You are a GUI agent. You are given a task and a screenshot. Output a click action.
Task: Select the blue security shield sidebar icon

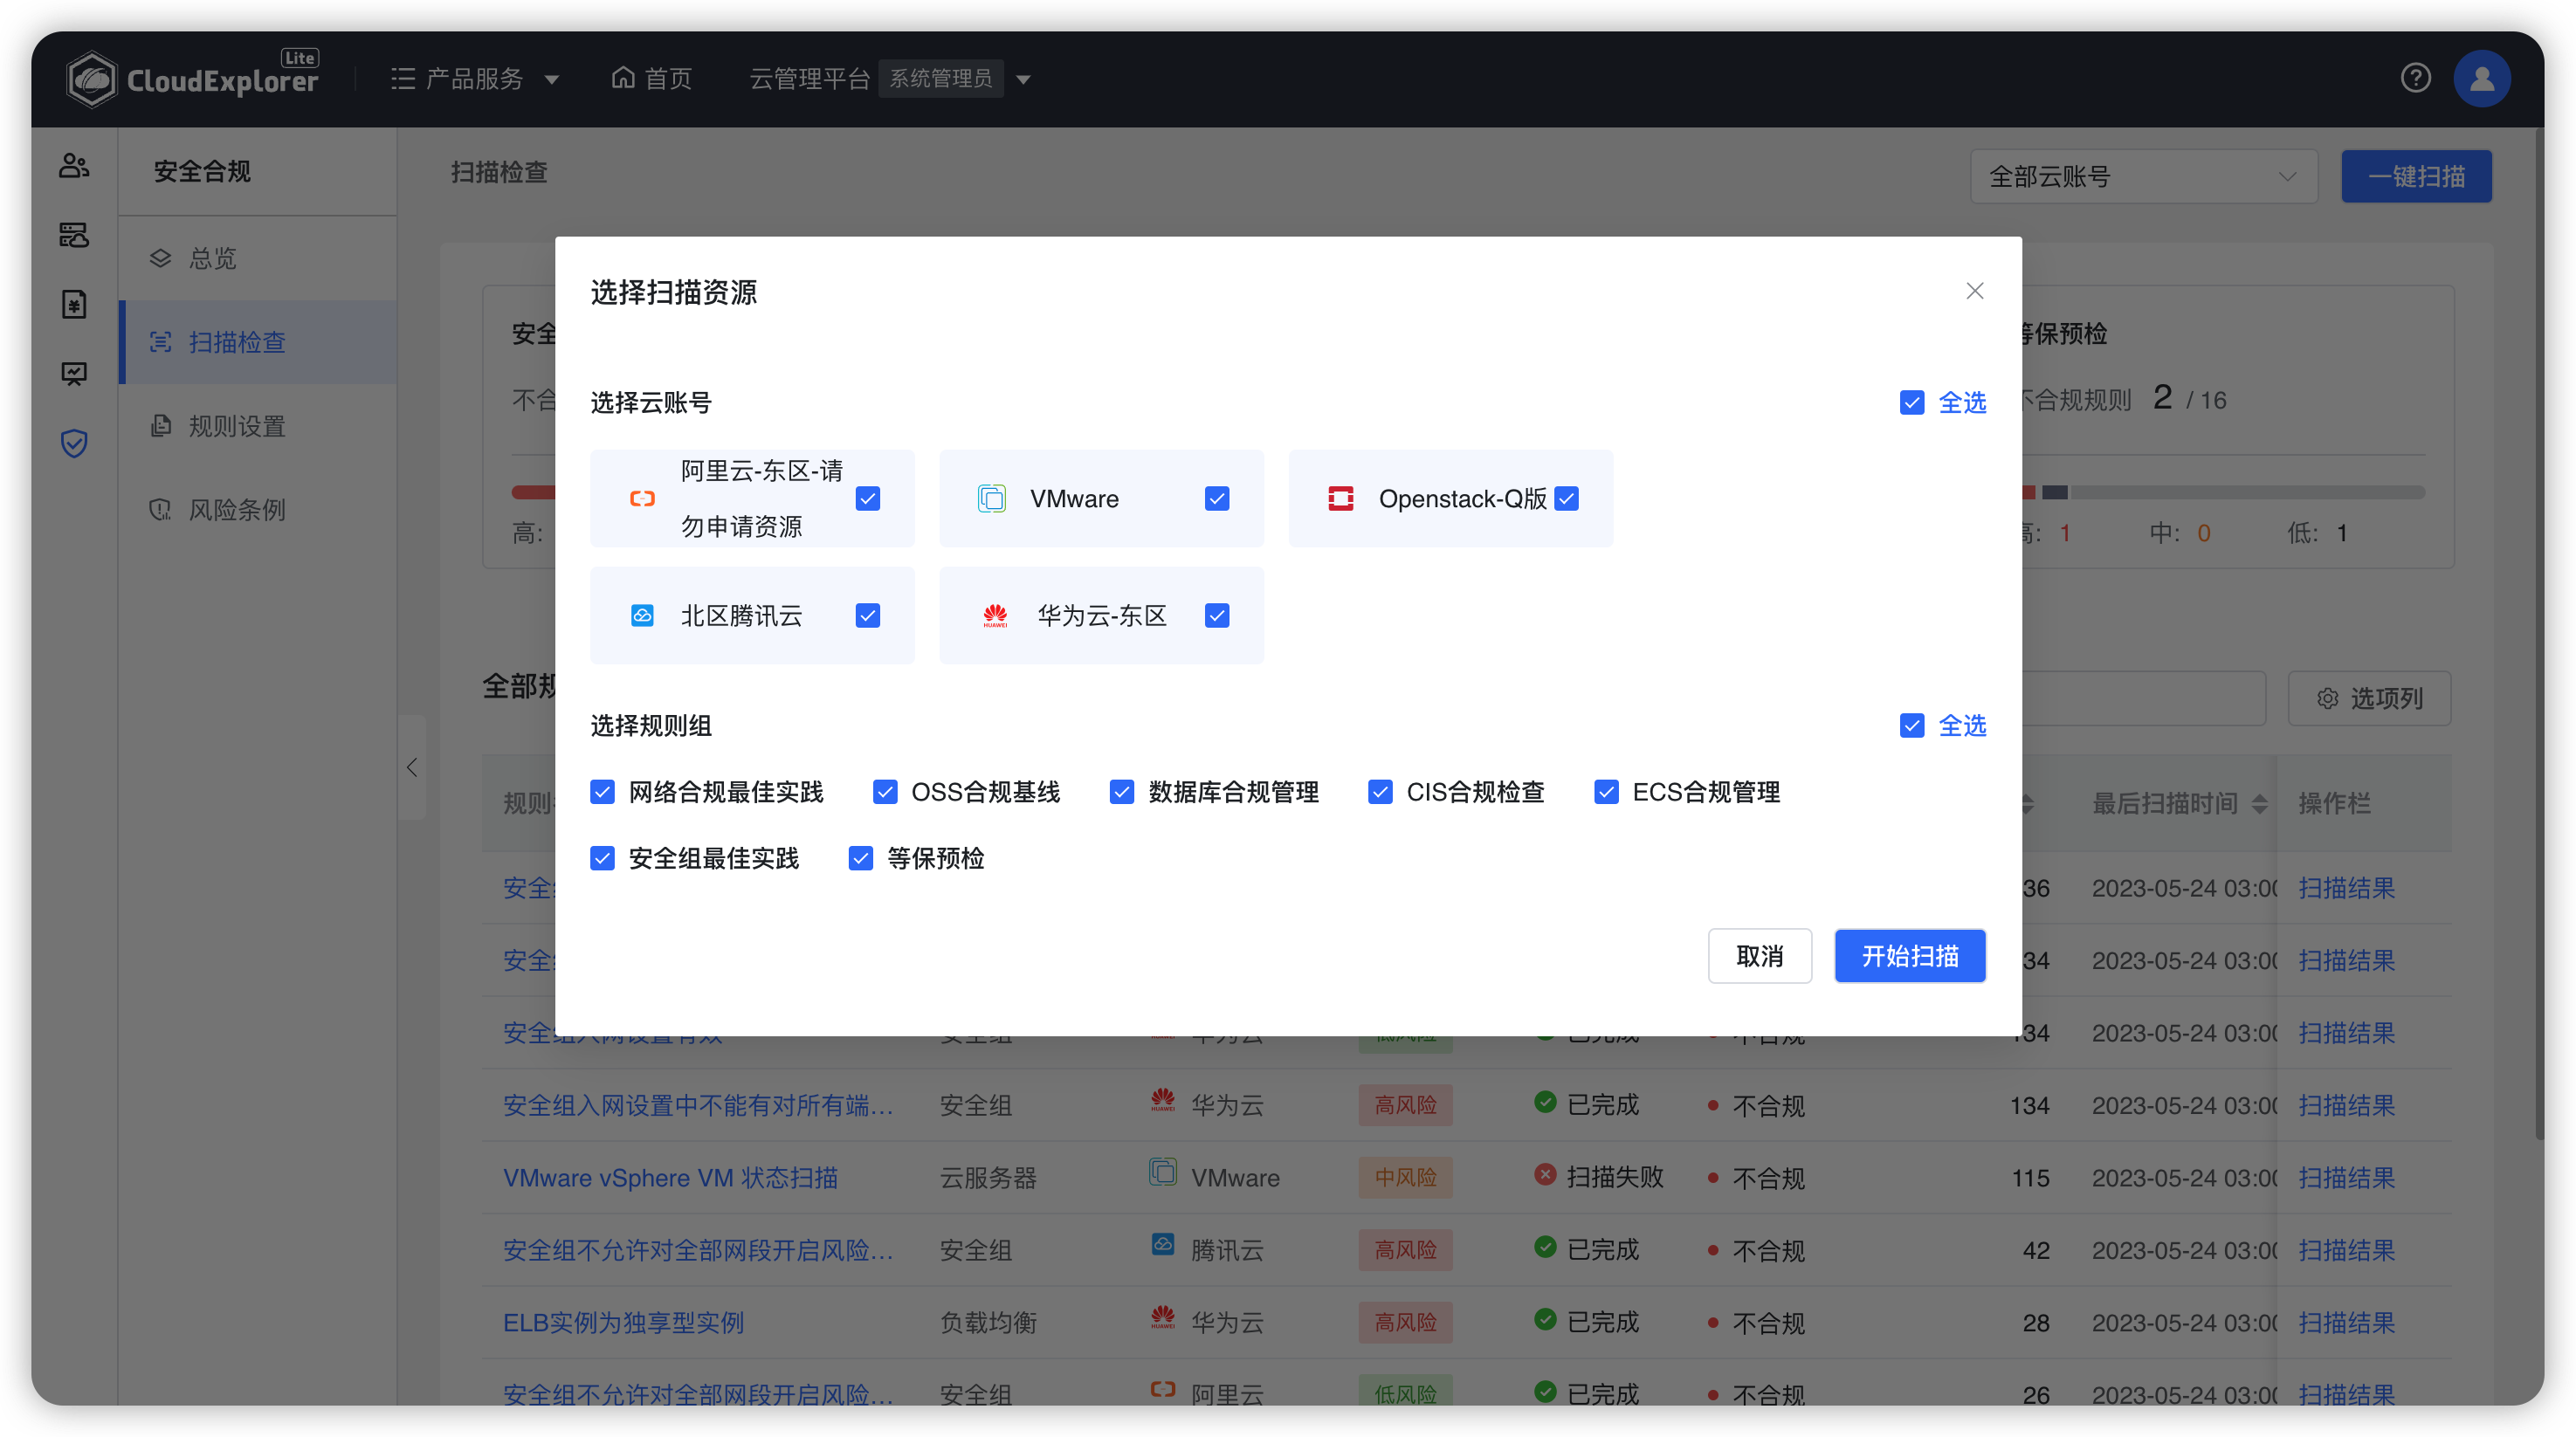[74, 443]
